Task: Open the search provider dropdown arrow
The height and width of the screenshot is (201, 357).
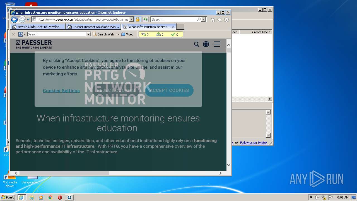Action: click(203, 20)
